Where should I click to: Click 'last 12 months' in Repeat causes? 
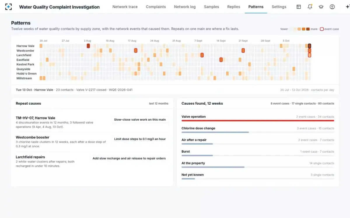pyautogui.click(x=159, y=103)
